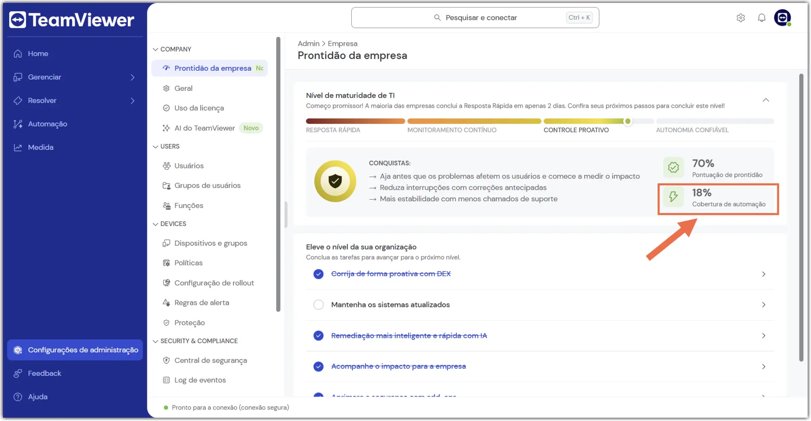Click the Resolver sidebar icon
Screen dimensions: 811x421
pos(18,101)
